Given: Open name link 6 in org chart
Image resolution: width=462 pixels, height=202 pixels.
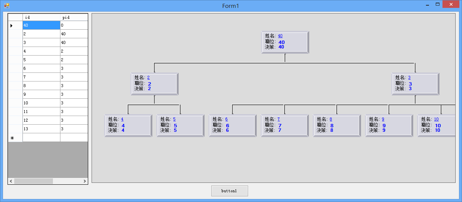Looking at the screenshot, I should (x=227, y=119).
